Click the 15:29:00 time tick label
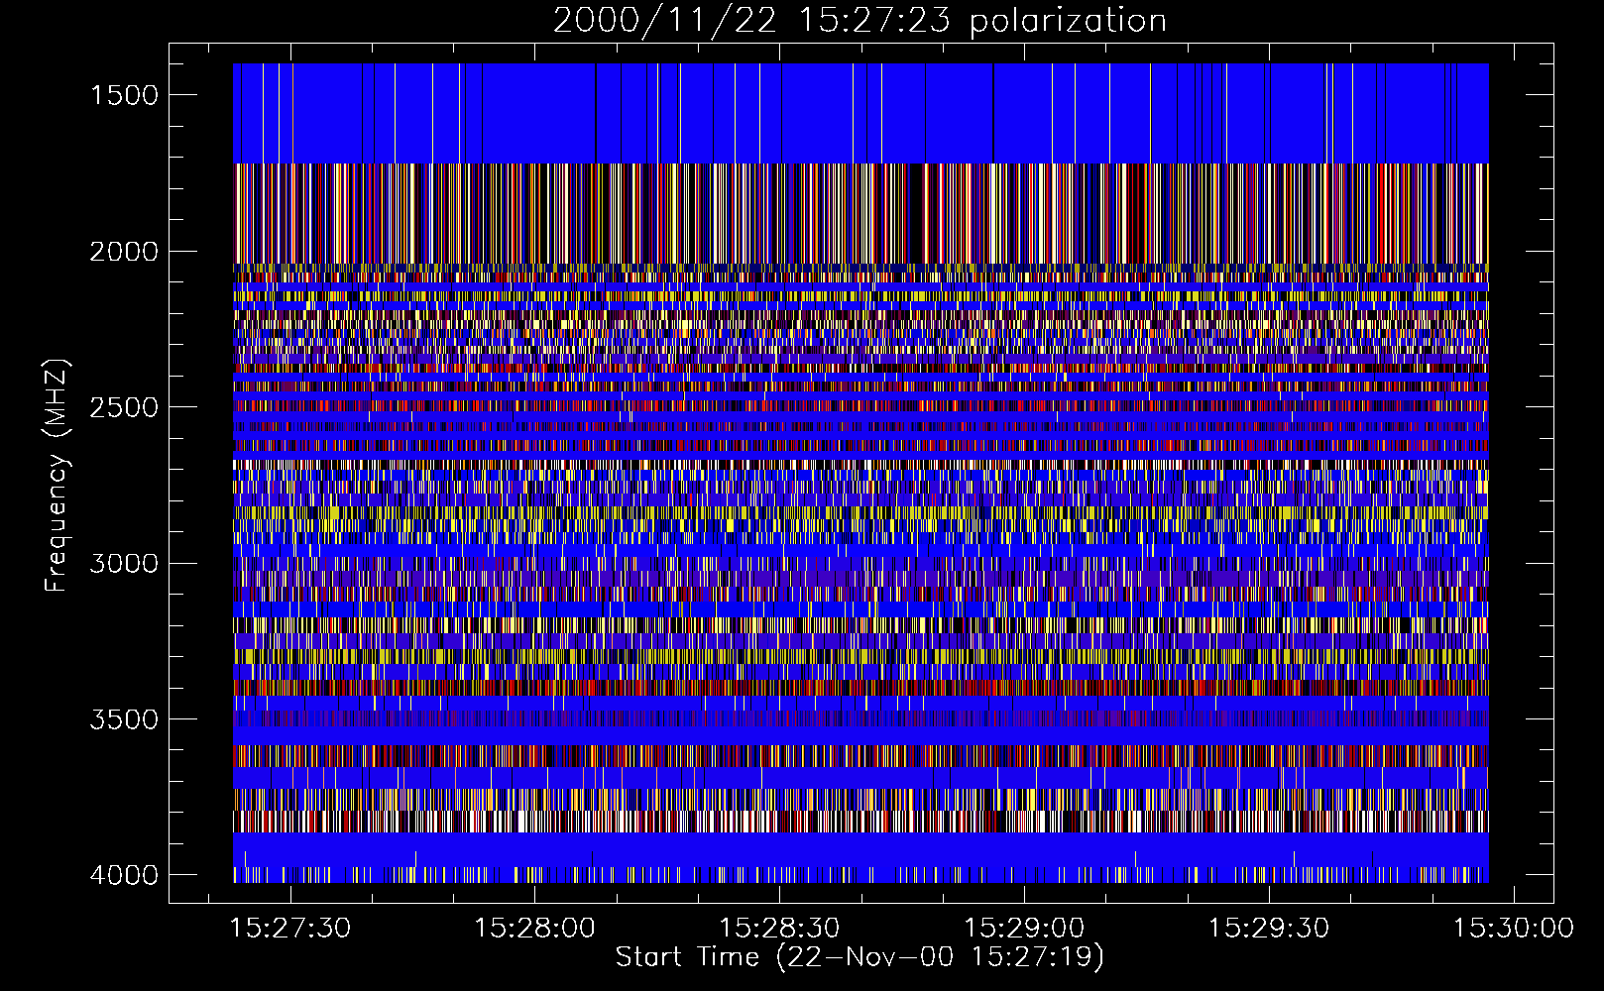The image size is (1604, 991). pos(1024,928)
